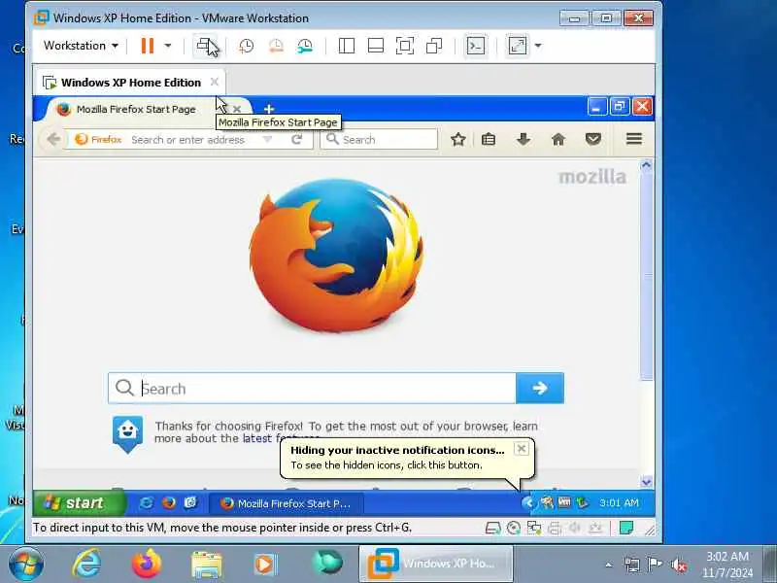Click the Windows 7 network tray icon
The image size is (777, 583).
(632, 566)
